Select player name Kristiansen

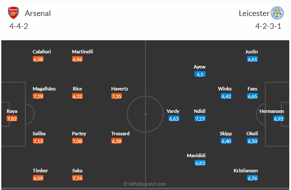(246, 170)
